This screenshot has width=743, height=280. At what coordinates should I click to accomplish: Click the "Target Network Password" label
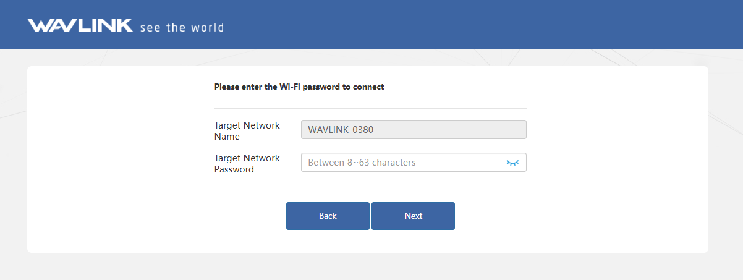247,163
